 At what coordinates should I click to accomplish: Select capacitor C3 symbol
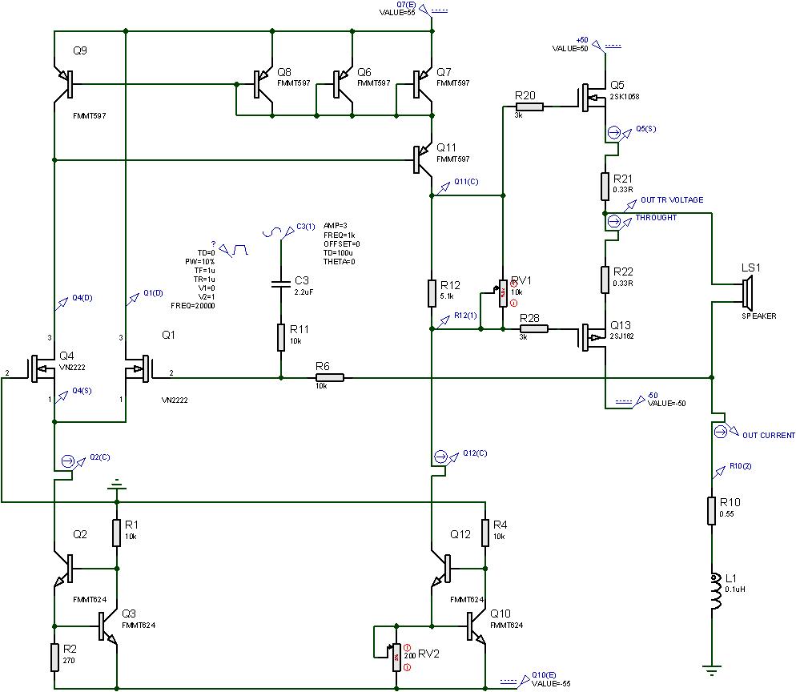[281, 284]
